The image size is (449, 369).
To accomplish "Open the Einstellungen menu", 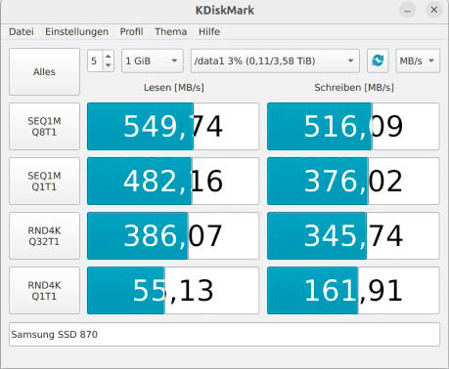I will click(x=76, y=32).
